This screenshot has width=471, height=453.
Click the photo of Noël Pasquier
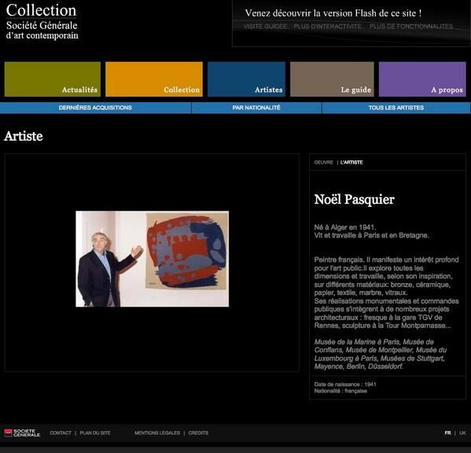tap(152, 259)
